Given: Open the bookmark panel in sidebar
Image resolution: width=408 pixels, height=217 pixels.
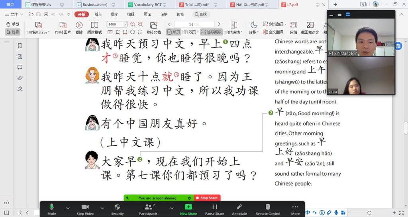Looking at the screenshot, I should pos(20,46).
